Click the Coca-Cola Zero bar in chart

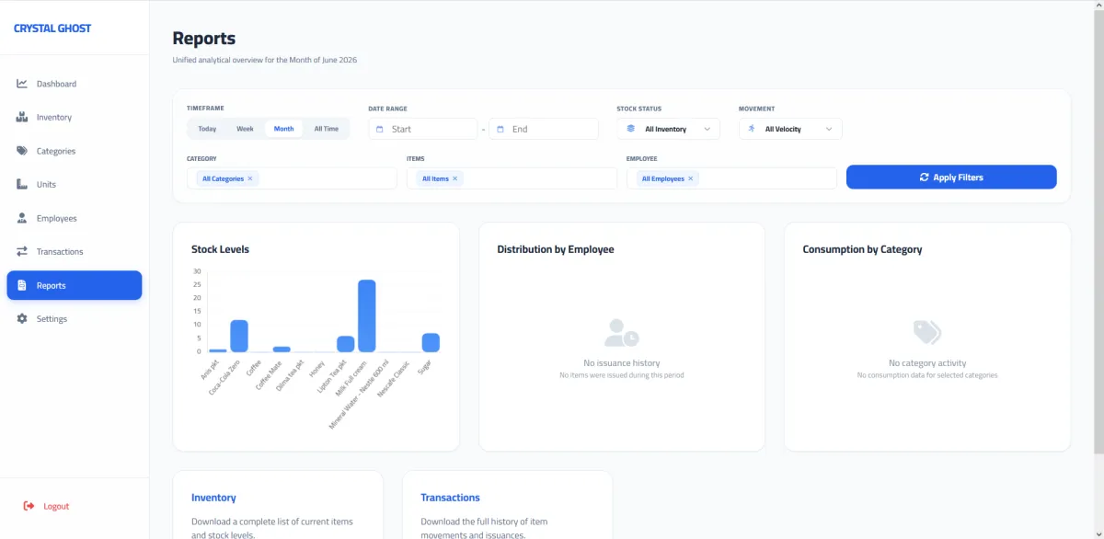[x=239, y=336]
